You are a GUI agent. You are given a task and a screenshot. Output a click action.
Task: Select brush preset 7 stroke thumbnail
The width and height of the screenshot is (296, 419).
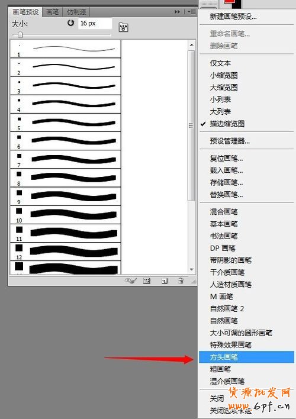[66, 159]
